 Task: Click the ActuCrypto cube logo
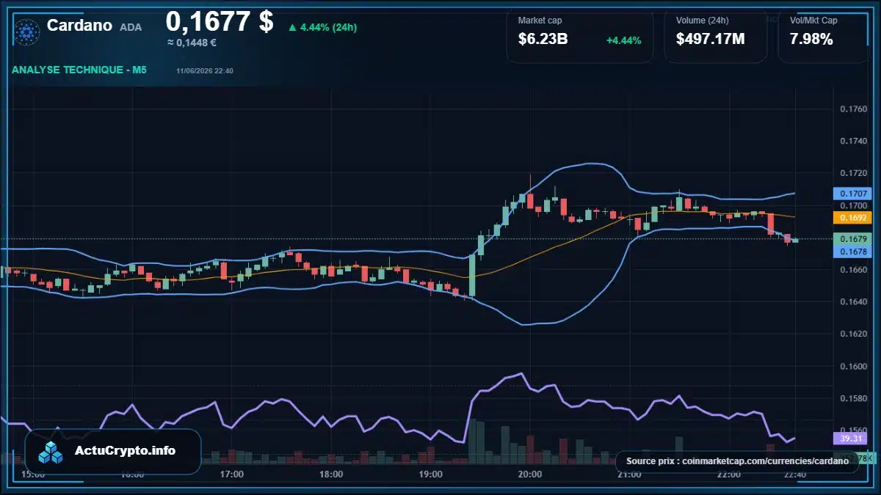tap(51, 452)
